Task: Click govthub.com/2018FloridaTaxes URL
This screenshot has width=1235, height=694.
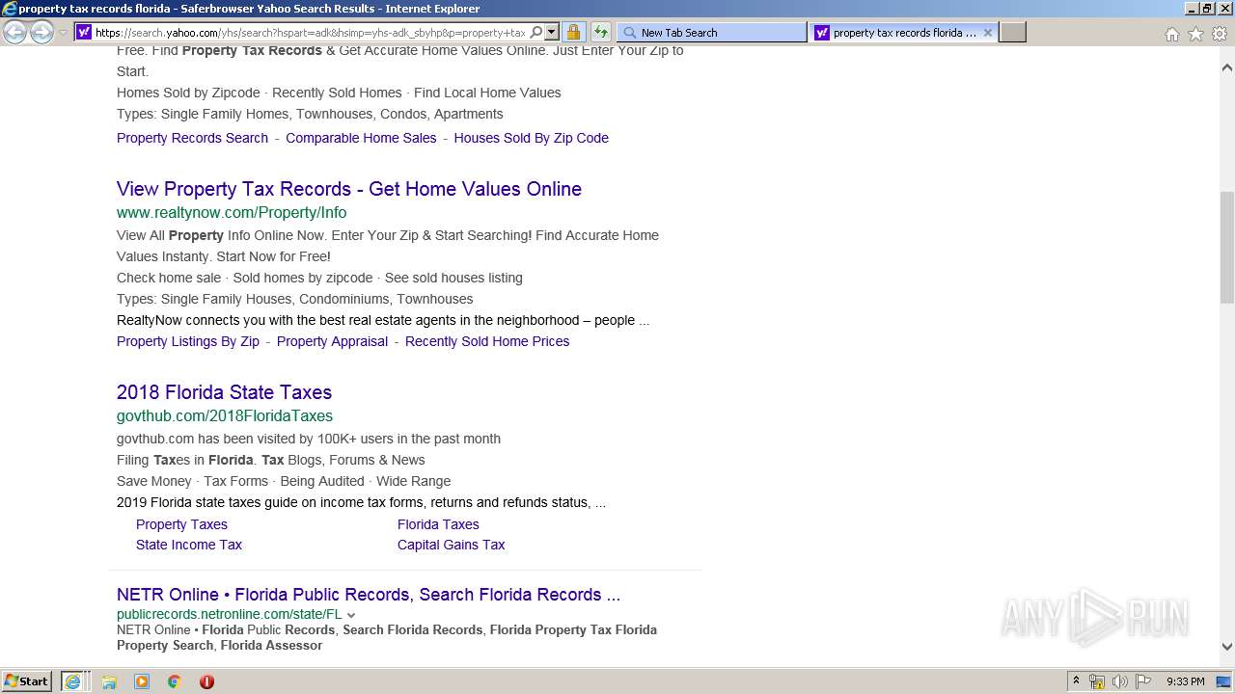Action: click(225, 415)
